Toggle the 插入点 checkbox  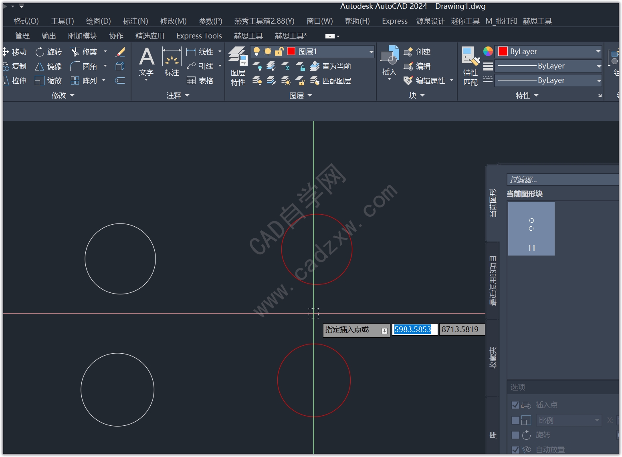point(516,405)
